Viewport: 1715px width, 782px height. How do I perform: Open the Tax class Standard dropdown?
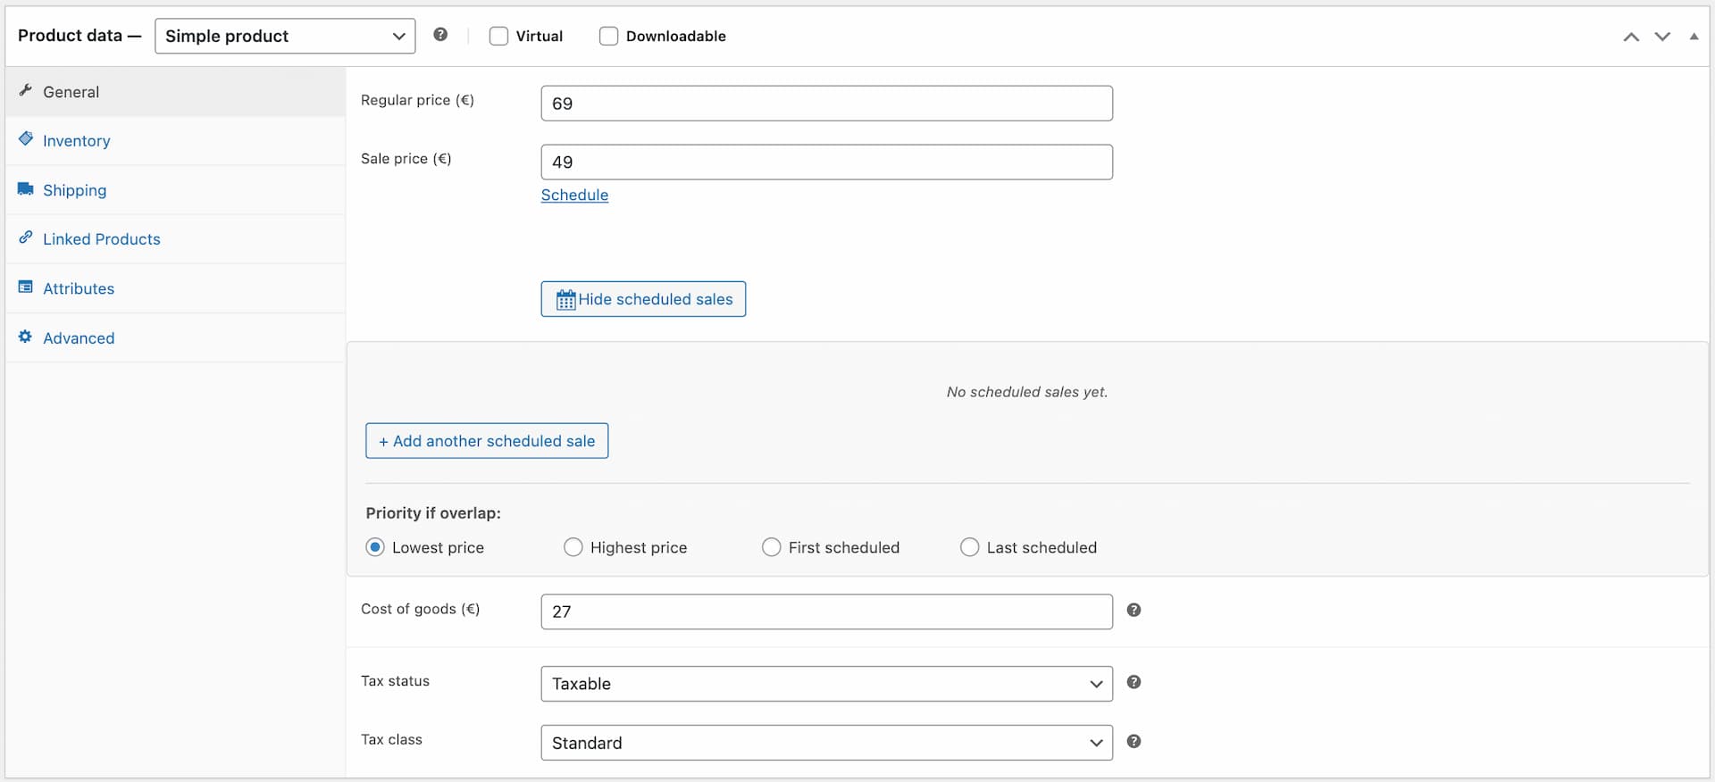click(x=827, y=743)
